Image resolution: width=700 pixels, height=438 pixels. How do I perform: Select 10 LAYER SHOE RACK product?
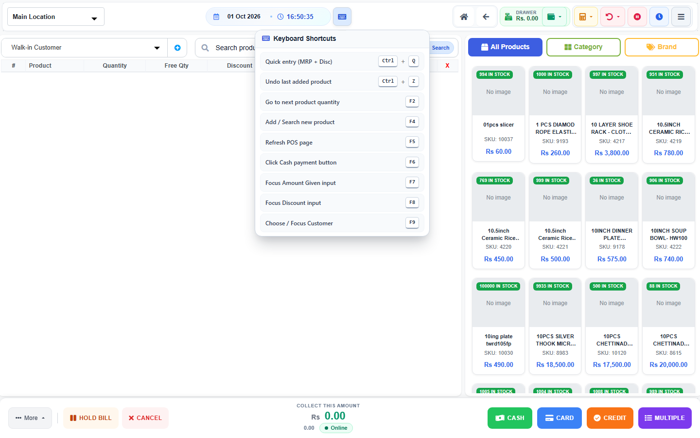point(612,114)
